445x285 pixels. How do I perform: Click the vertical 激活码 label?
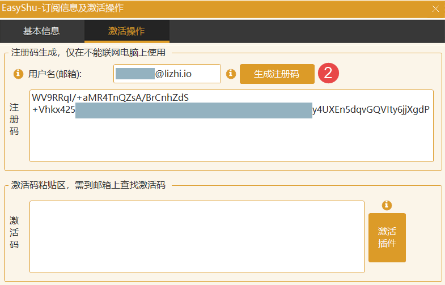pos(14,232)
